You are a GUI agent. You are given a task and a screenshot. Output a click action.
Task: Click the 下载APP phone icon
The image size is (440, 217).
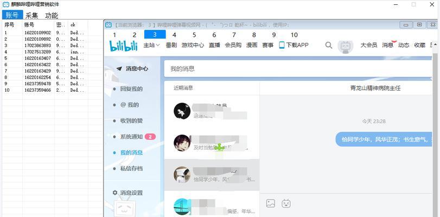pyautogui.click(x=282, y=45)
